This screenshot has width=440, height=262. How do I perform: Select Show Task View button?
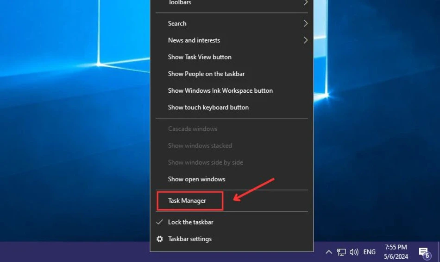pyautogui.click(x=232, y=58)
